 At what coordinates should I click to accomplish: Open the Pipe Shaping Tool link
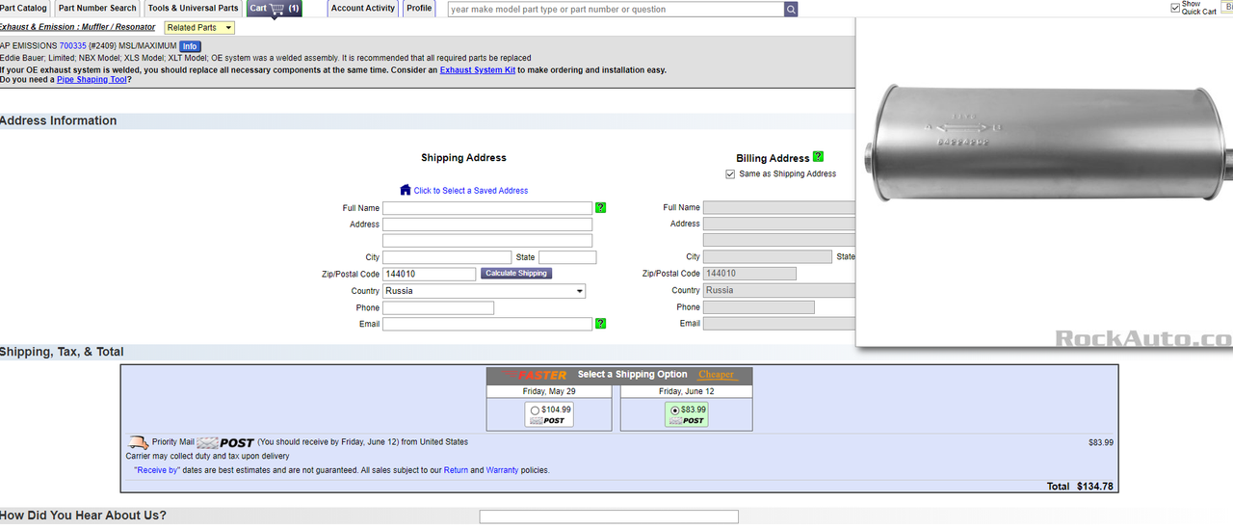[x=92, y=80]
